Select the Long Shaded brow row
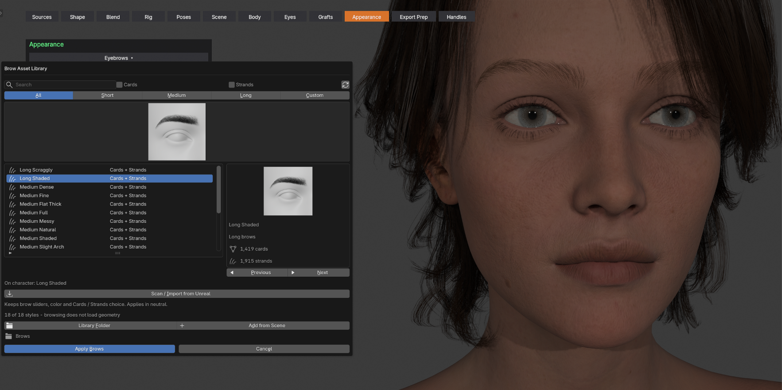 pos(110,179)
